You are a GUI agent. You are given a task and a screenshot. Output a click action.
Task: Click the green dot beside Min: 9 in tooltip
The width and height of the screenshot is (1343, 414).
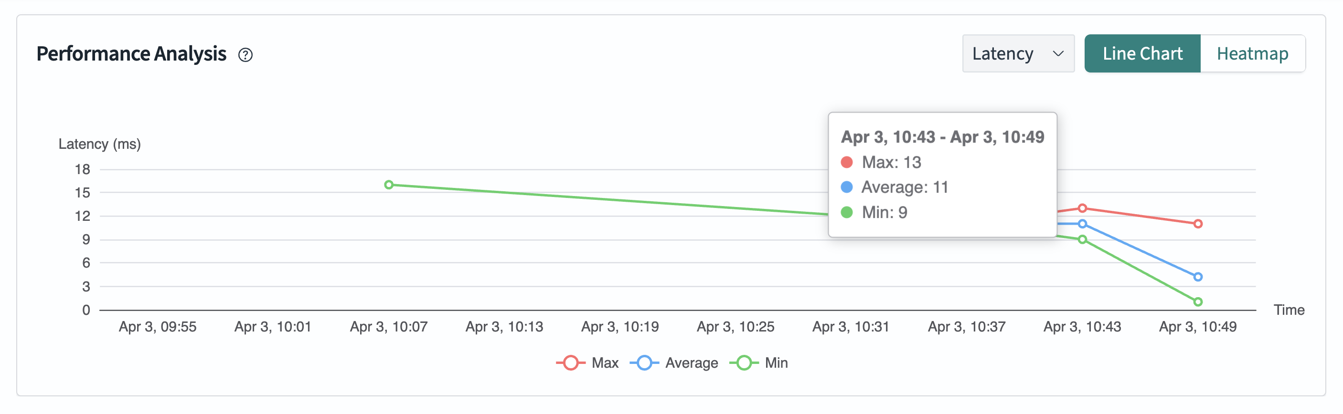coord(847,212)
